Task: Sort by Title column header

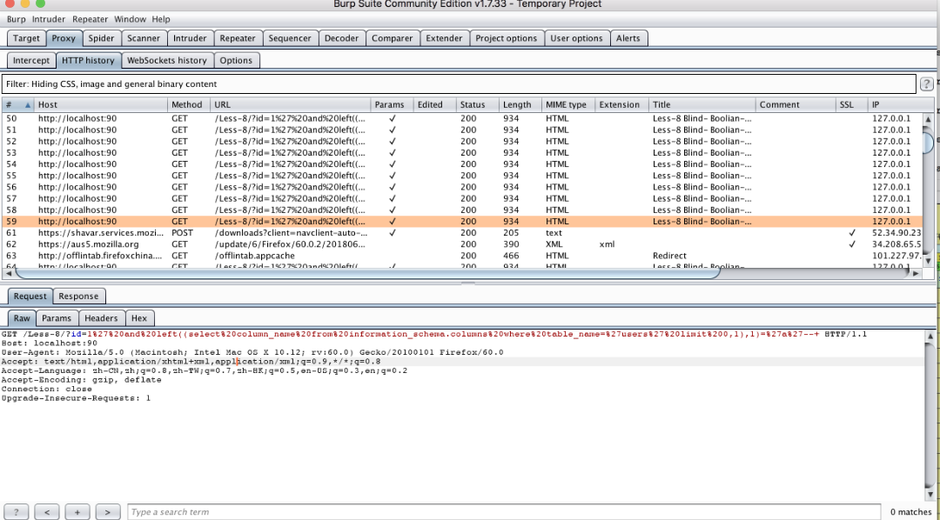Action: 702,105
